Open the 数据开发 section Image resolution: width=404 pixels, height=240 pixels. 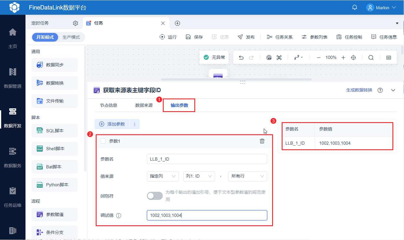coord(13,118)
